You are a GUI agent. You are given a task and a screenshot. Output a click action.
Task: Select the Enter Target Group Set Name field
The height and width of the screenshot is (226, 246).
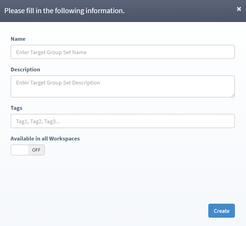tap(123, 52)
